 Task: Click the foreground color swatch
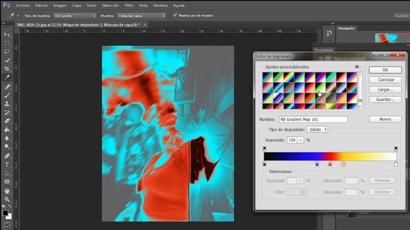click(x=5, y=213)
